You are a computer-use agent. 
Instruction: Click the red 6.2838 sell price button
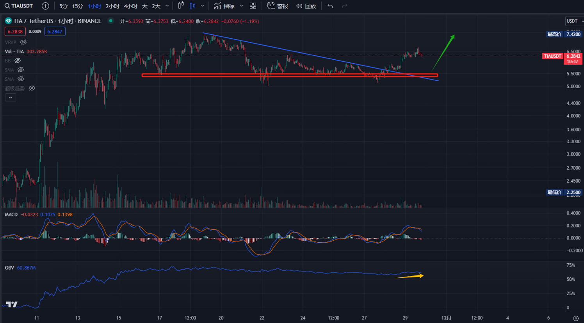15,32
